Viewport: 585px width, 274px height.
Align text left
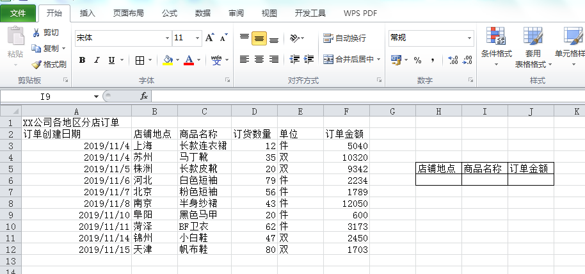point(244,60)
